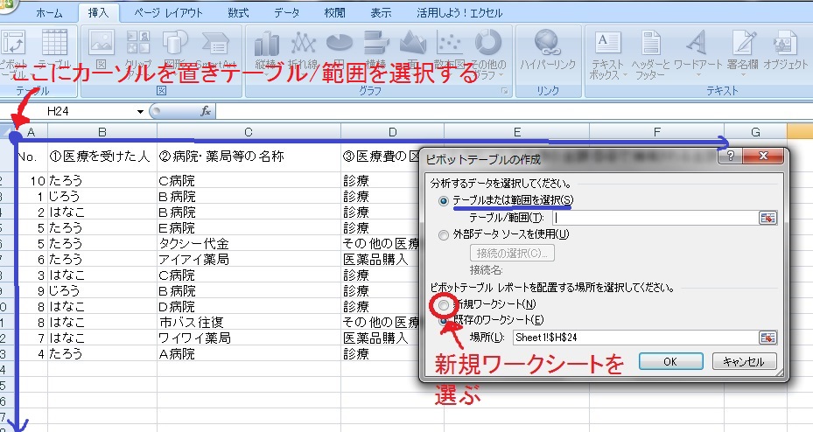Insert a テキスト ボックス
The width and height of the screenshot is (813, 432).
pos(608,54)
